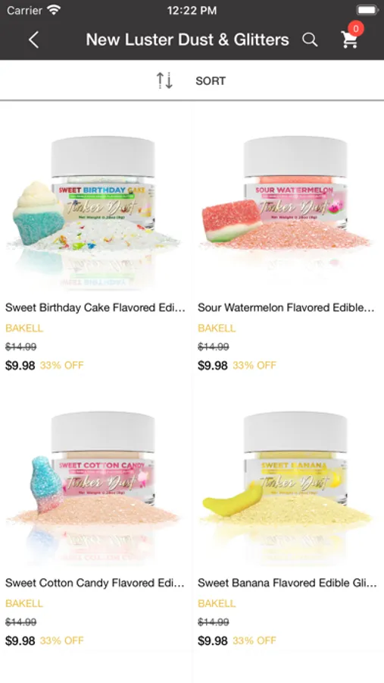The image size is (384, 683).
Task: Open the SORT options
Action: pyautogui.click(x=211, y=81)
